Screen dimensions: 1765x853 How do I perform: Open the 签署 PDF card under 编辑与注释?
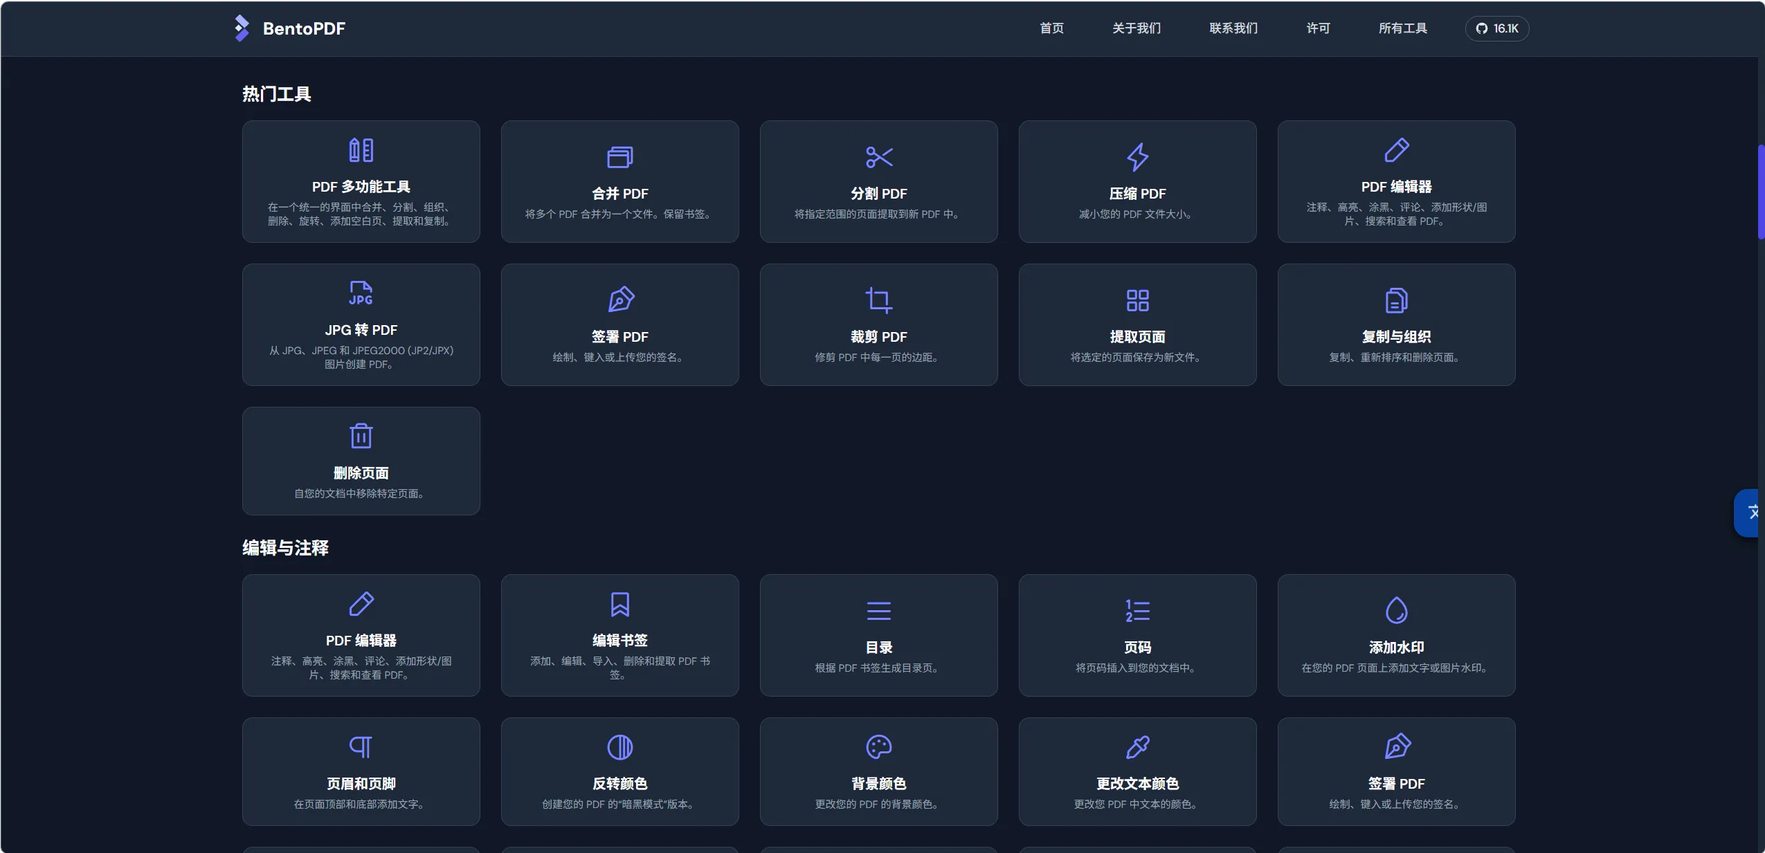(x=1396, y=771)
